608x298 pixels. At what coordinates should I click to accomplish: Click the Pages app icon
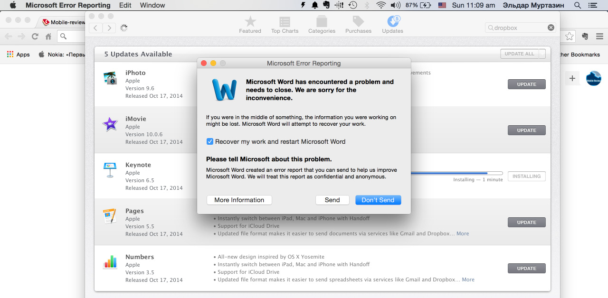(110, 216)
